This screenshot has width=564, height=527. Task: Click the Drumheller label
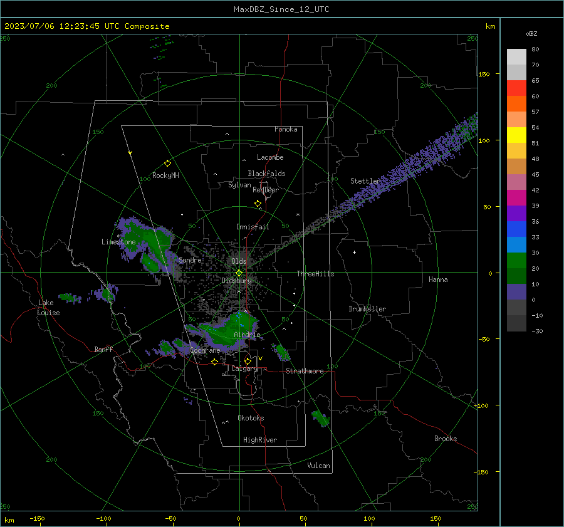(x=367, y=309)
